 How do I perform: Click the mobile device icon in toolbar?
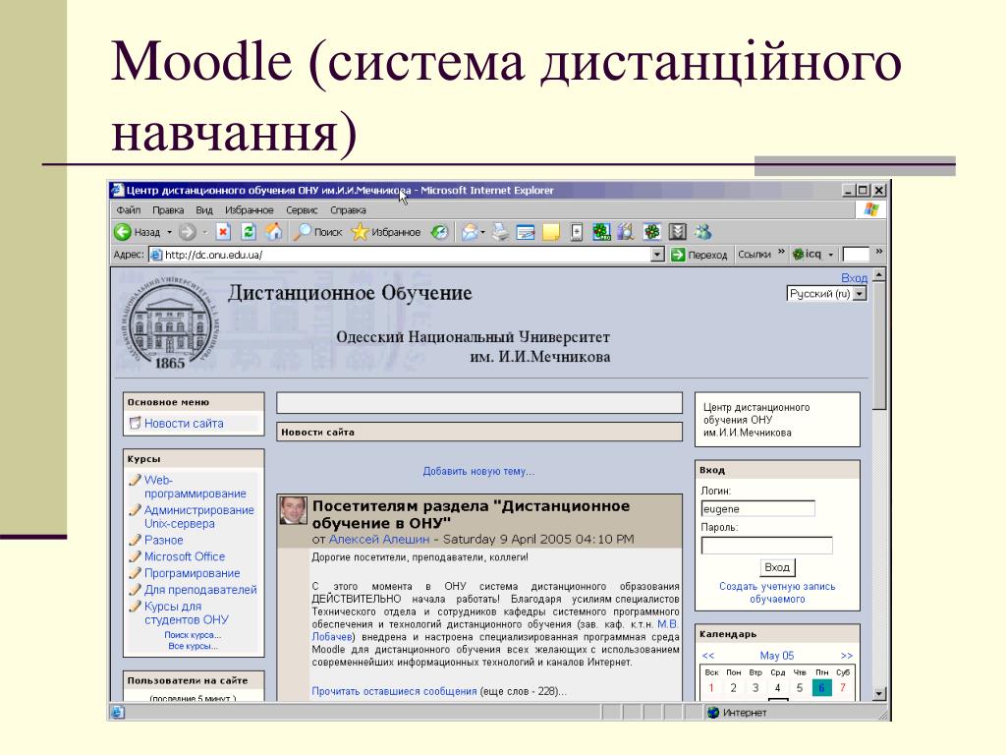click(576, 232)
